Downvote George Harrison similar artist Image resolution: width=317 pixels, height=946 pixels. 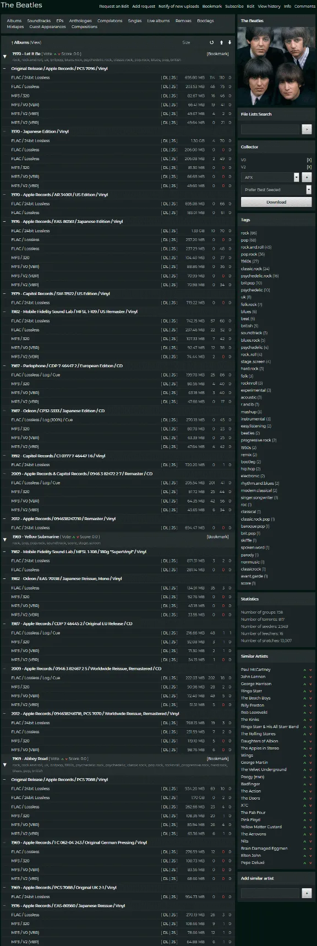[x=310, y=684]
